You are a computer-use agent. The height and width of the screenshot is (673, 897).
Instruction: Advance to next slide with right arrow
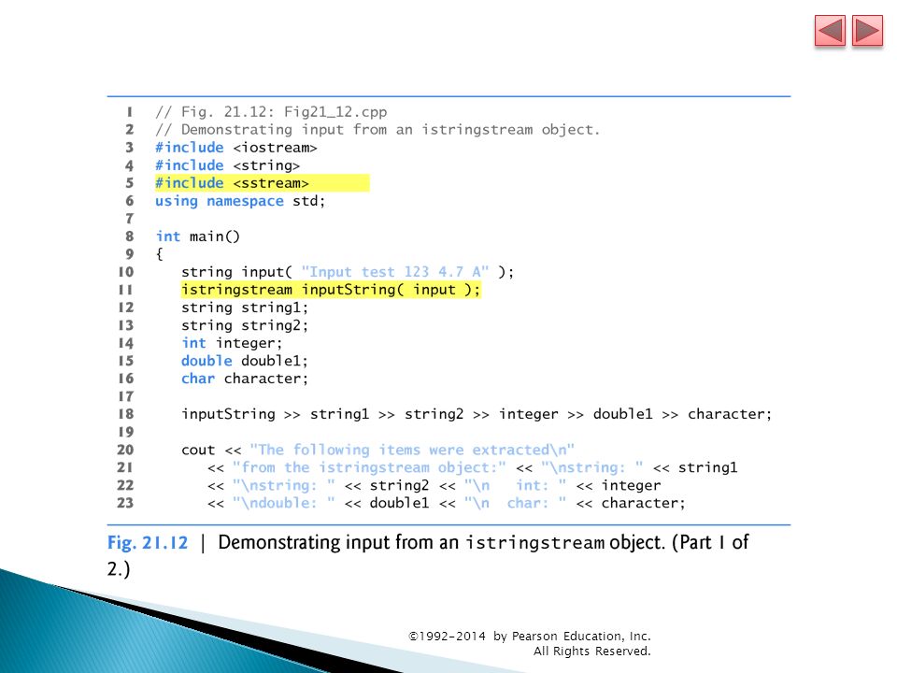pyautogui.click(x=867, y=31)
